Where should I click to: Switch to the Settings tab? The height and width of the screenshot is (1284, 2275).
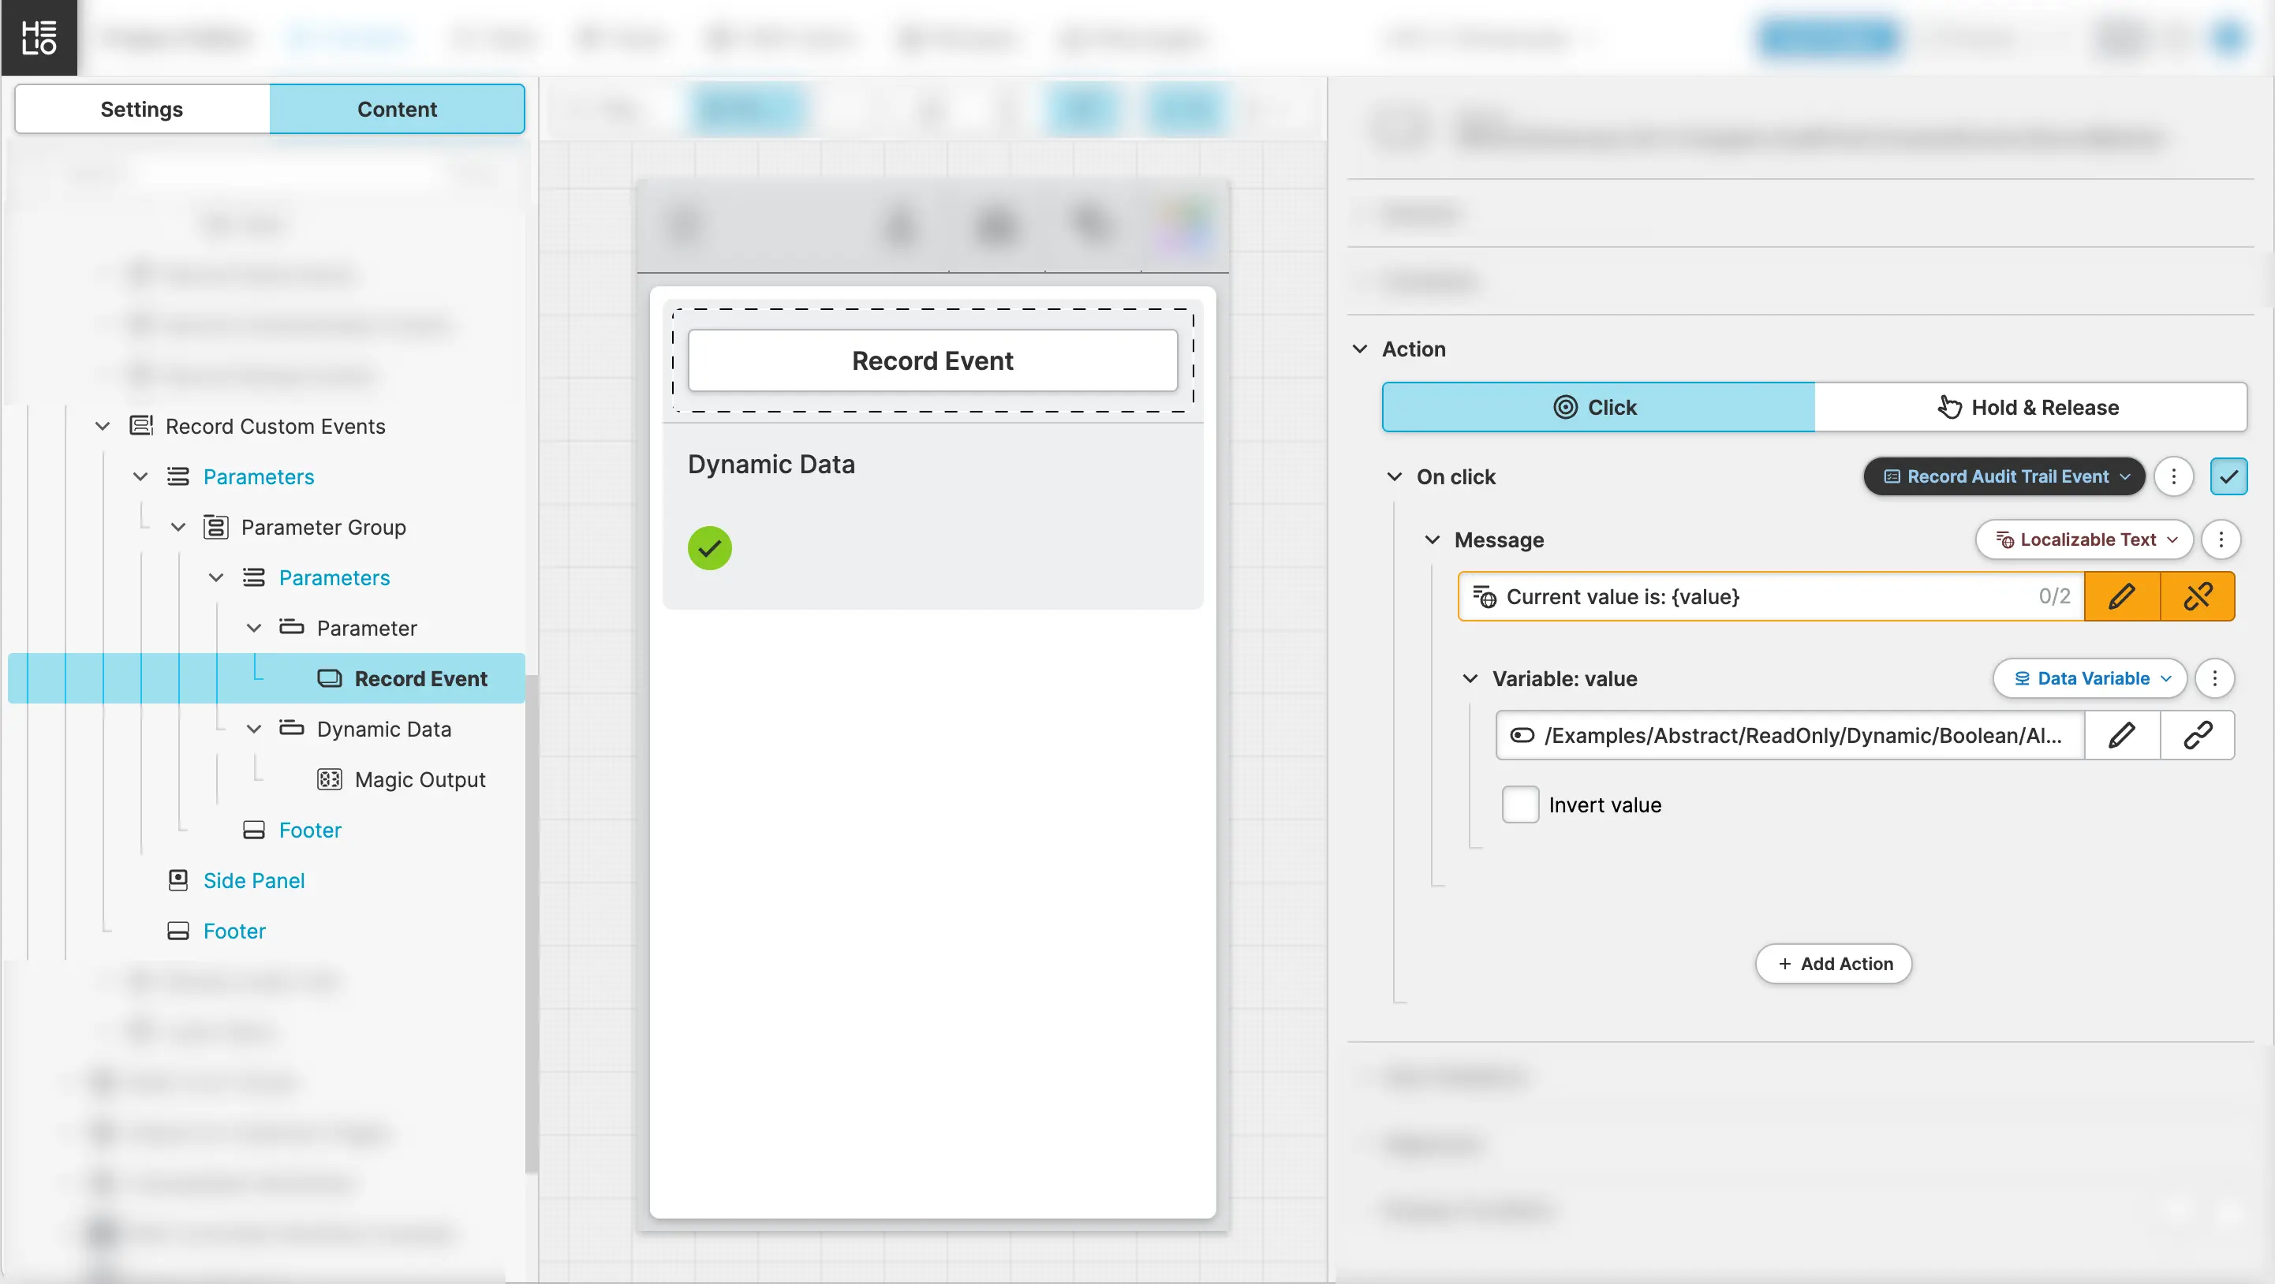click(141, 110)
